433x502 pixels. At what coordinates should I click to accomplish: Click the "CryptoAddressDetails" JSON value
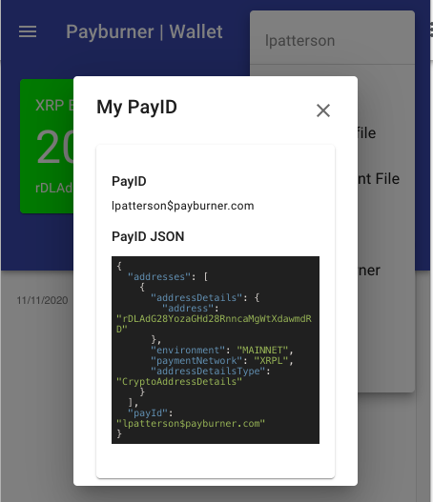point(179,382)
